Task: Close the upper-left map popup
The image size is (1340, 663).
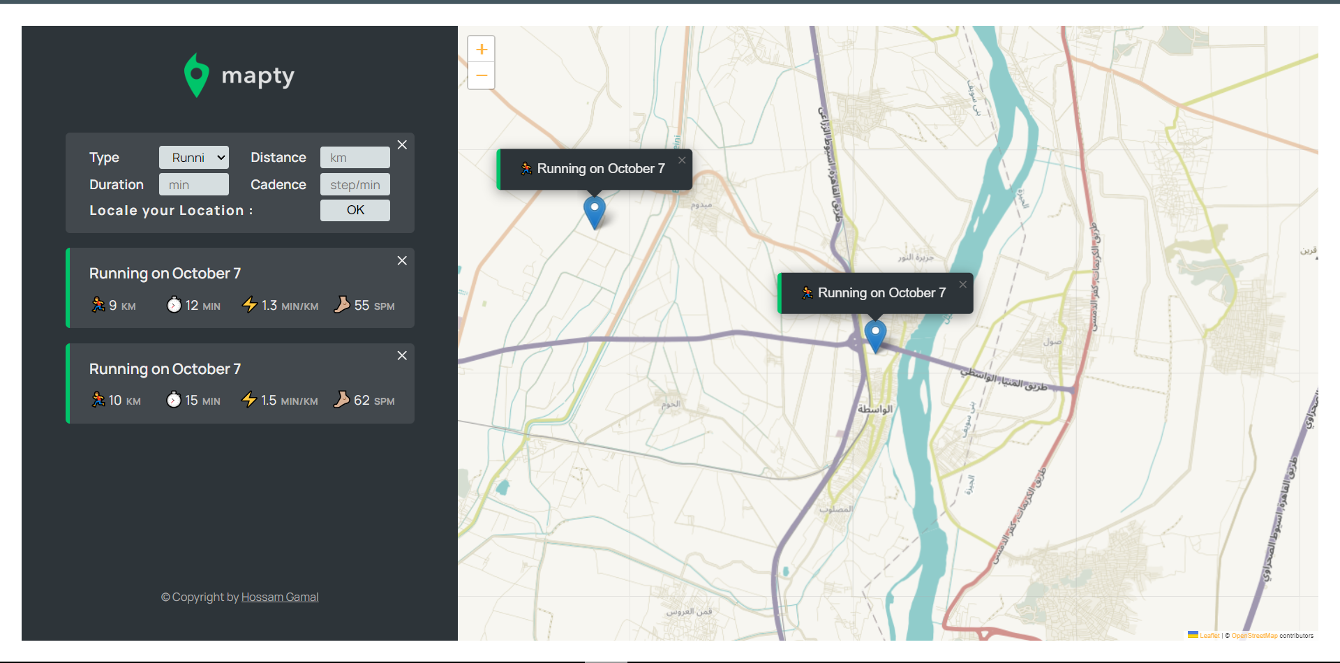Action: (x=682, y=161)
